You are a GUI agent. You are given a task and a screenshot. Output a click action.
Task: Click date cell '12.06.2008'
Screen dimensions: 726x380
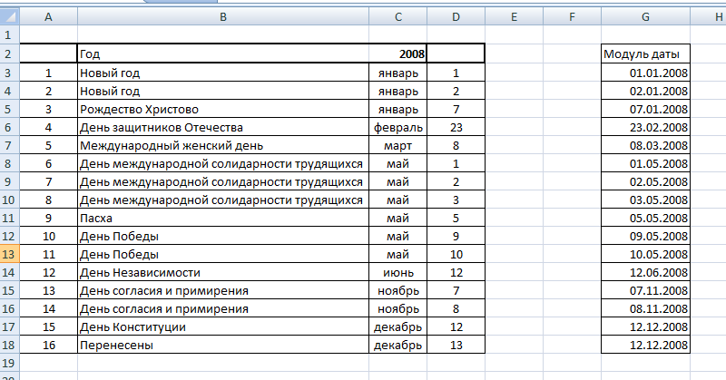[645, 272]
